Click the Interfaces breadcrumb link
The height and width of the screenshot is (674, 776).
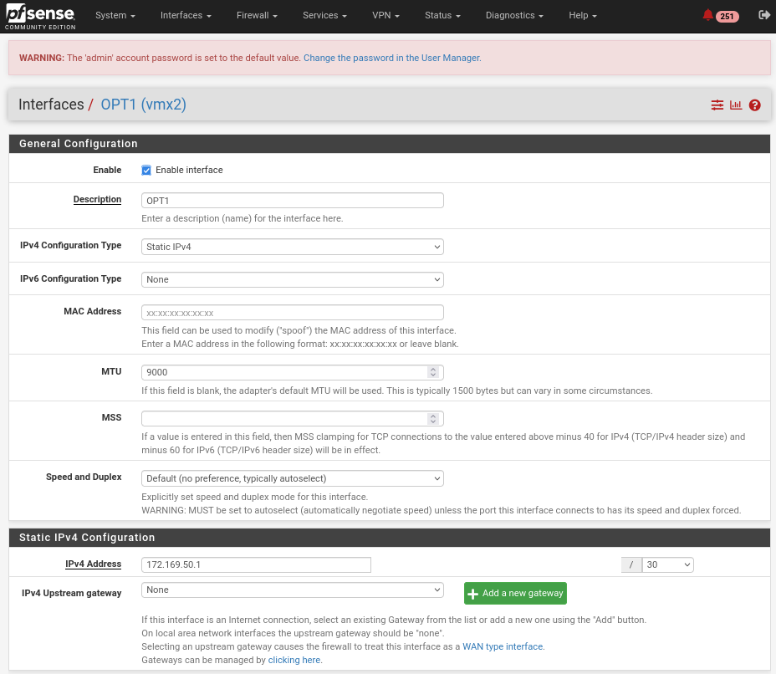51,105
